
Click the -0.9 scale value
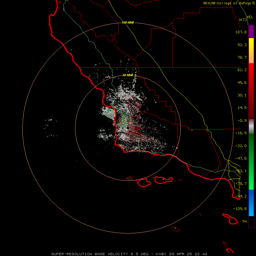pyautogui.click(x=242, y=121)
